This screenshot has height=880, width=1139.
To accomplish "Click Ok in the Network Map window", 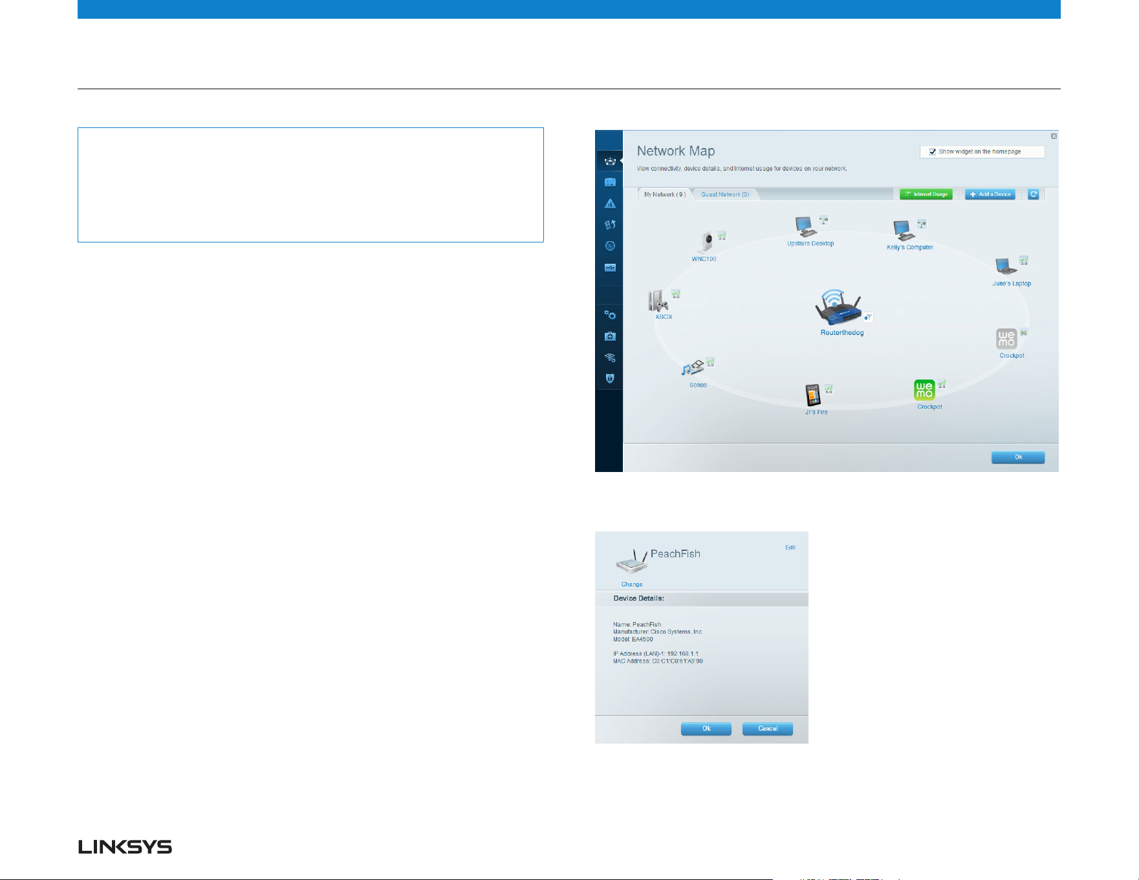I will (1018, 457).
